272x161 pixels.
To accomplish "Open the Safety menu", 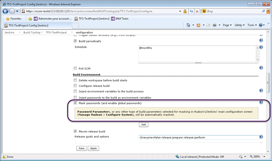I will point(240,25).
